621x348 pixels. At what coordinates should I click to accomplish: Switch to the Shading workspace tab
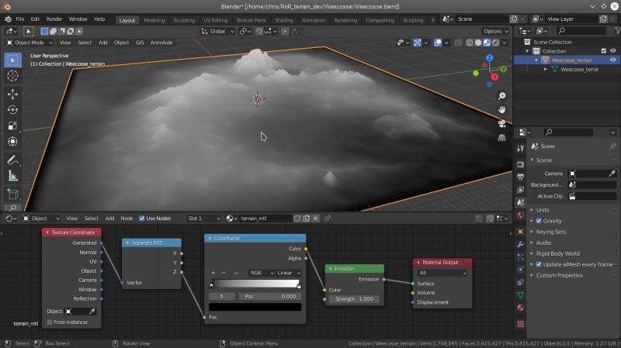(283, 20)
